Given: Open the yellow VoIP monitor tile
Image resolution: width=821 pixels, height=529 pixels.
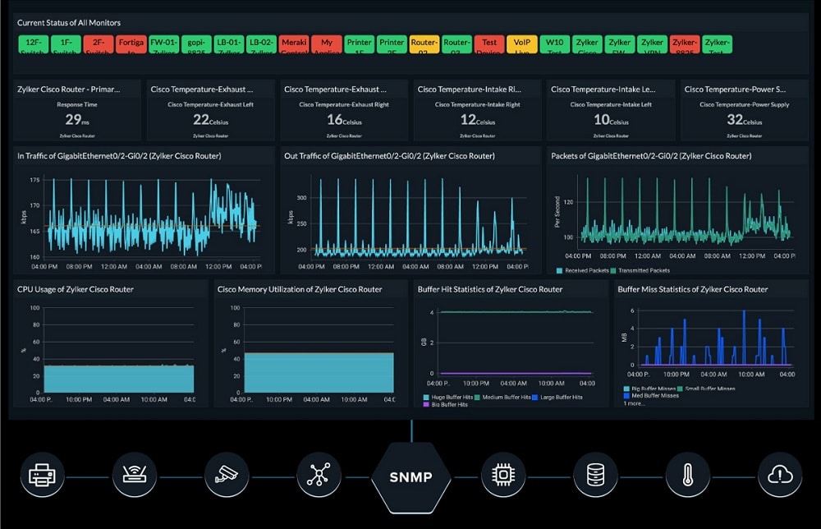Looking at the screenshot, I should pos(522,44).
